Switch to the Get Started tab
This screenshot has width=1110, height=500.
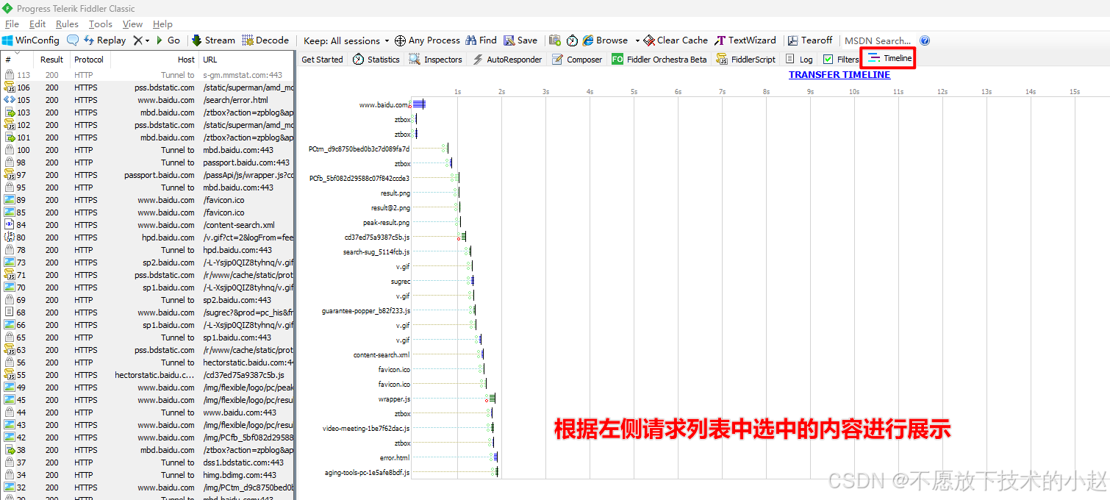(322, 60)
